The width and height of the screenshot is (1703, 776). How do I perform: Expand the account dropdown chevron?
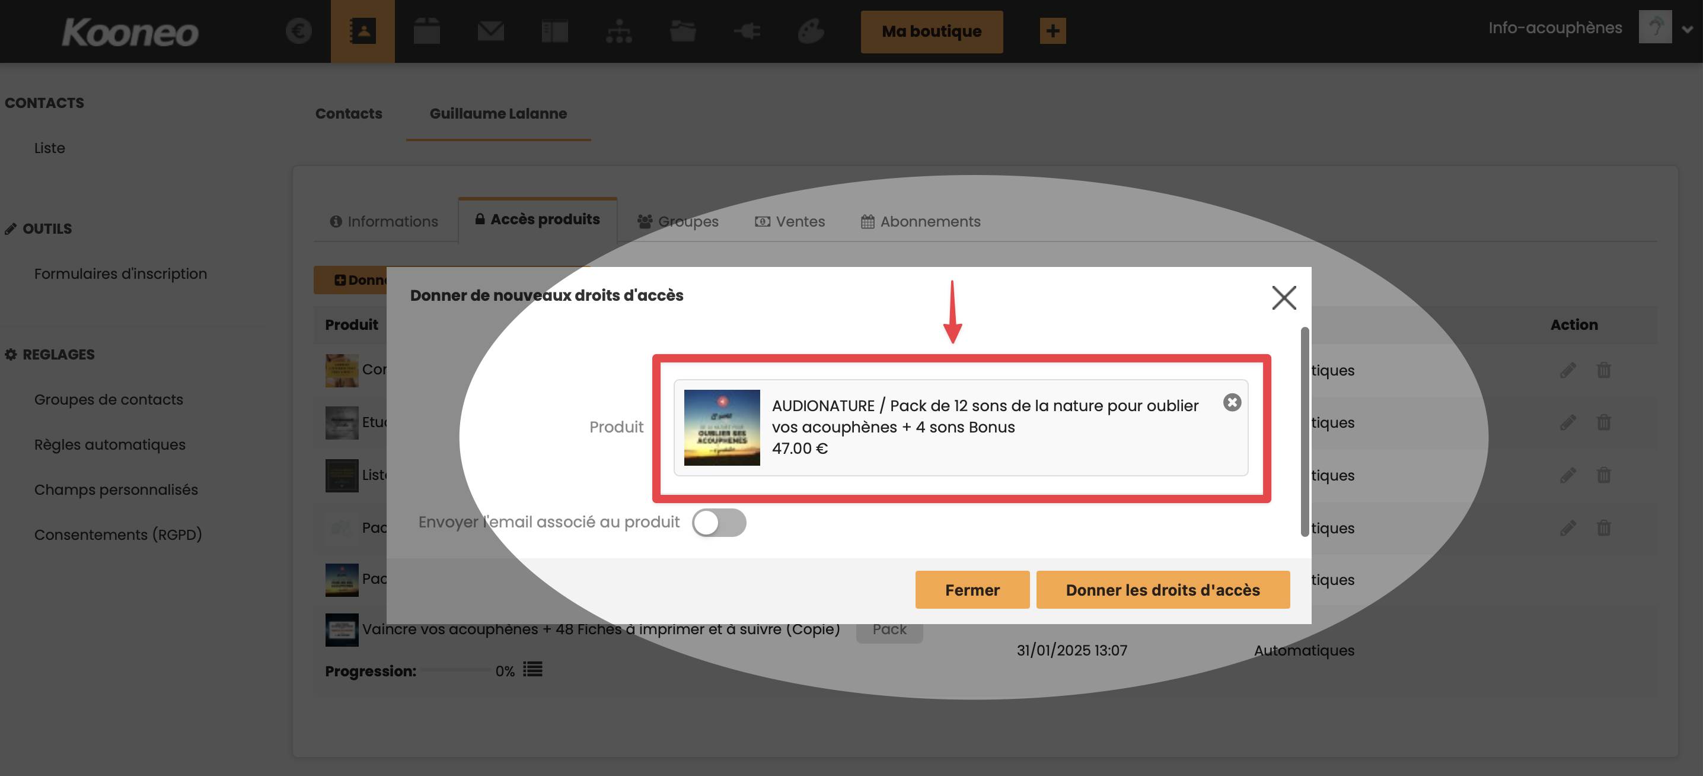1687,29
